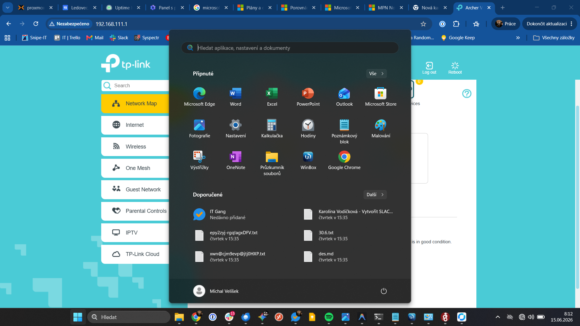Open Parental Controls in the sidebar
The image size is (580, 326).
135,211
